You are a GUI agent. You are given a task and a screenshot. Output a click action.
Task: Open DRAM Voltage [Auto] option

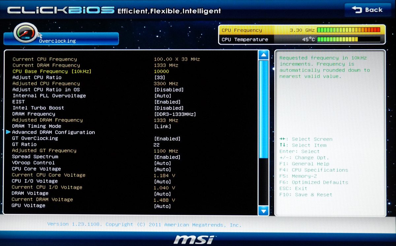[162, 194]
